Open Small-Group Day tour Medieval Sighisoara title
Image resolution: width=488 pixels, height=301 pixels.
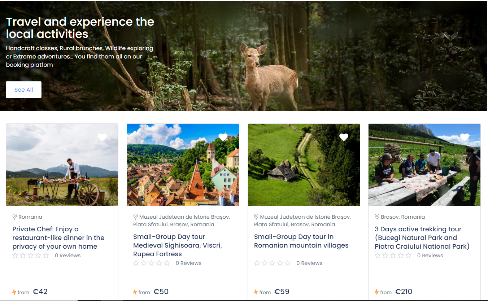[x=177, y=245]
